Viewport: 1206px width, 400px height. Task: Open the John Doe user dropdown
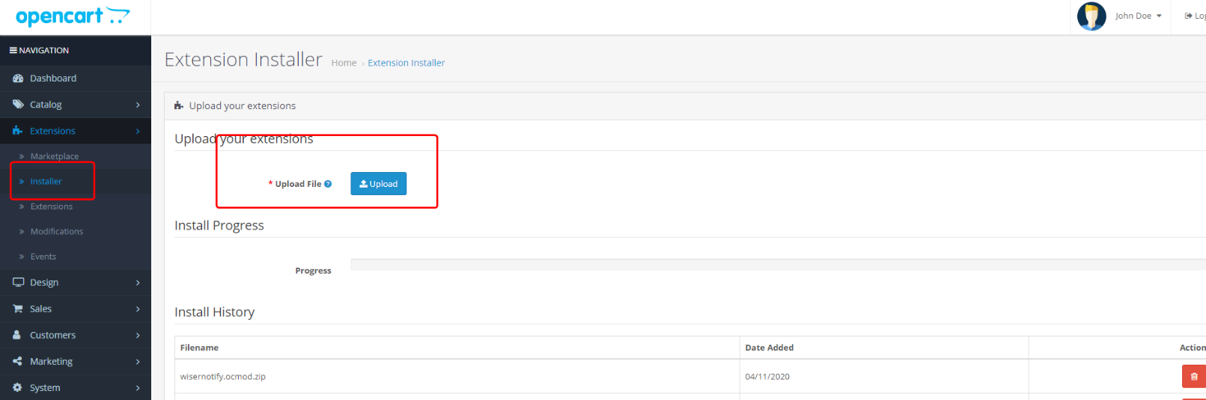[x=1138, y=16]
